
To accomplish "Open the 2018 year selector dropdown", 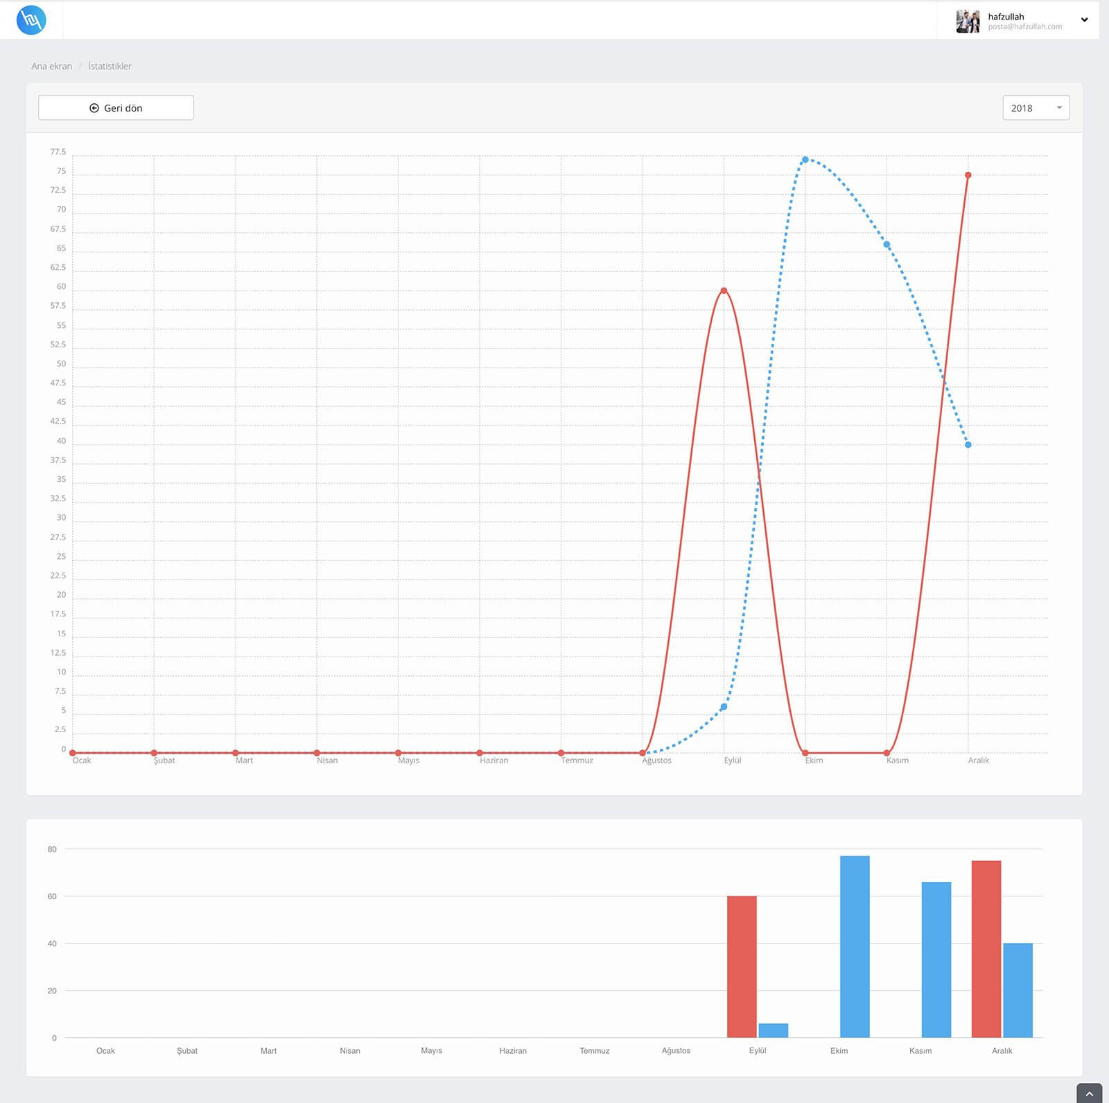I will [x=1036, y=107].
